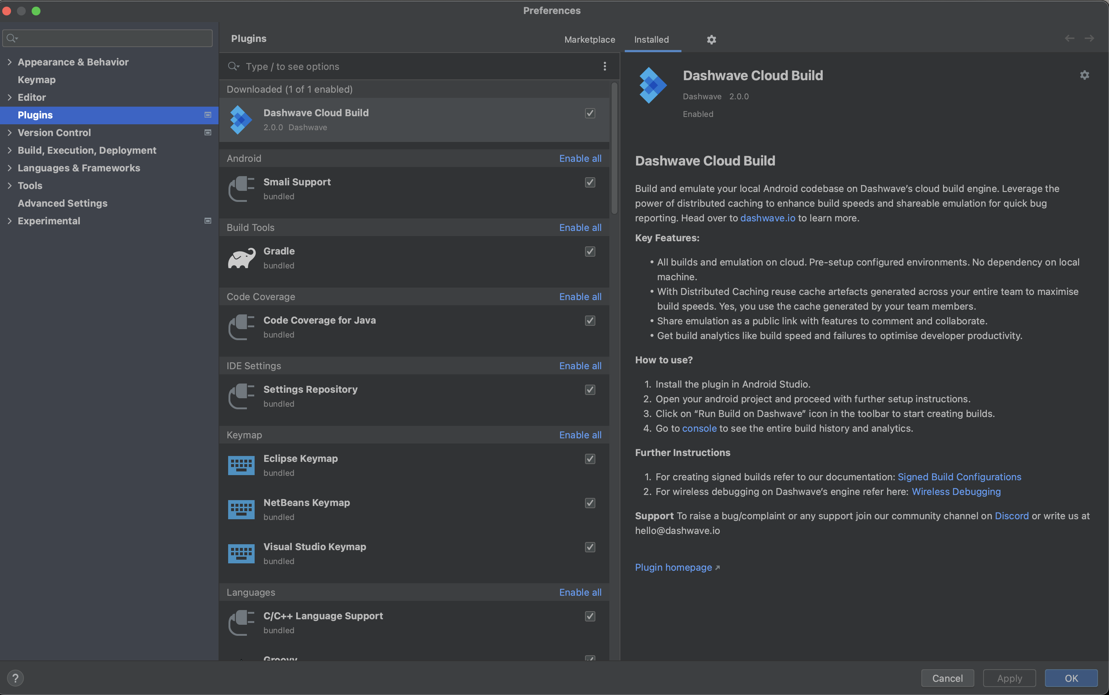This screenshot has height=695, width=1109.
Task: Click the Gradle elephant icon
Action: [x=241, y=258]
